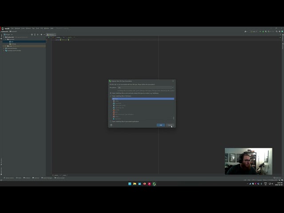Click the Python interpreter status bar widget

270,180
